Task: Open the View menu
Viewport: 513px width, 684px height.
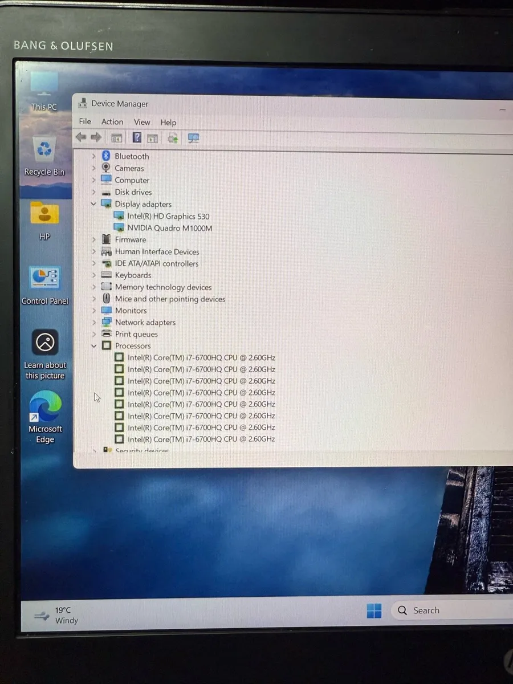Action: 142,122
